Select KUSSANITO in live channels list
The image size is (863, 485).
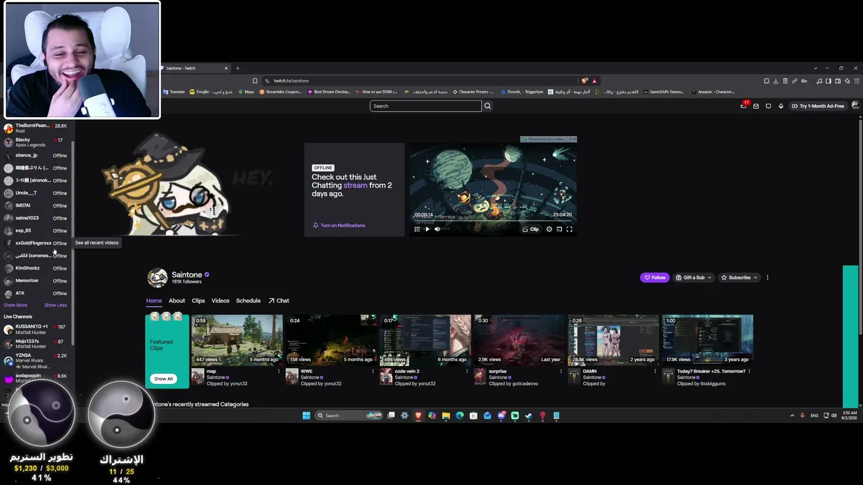tap(35, 329)
